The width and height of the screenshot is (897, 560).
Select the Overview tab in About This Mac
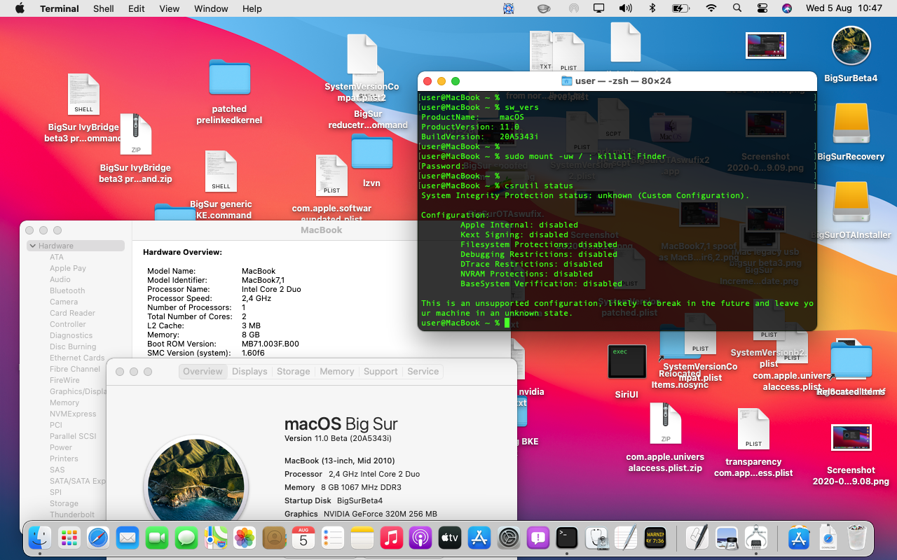point(203,372)
